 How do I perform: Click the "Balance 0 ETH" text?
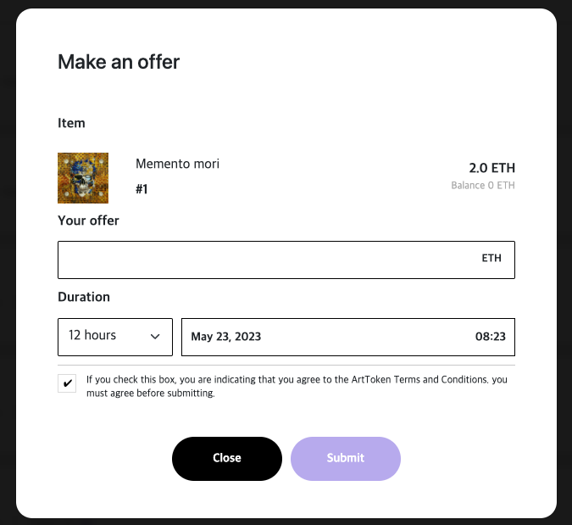point(483,185)
